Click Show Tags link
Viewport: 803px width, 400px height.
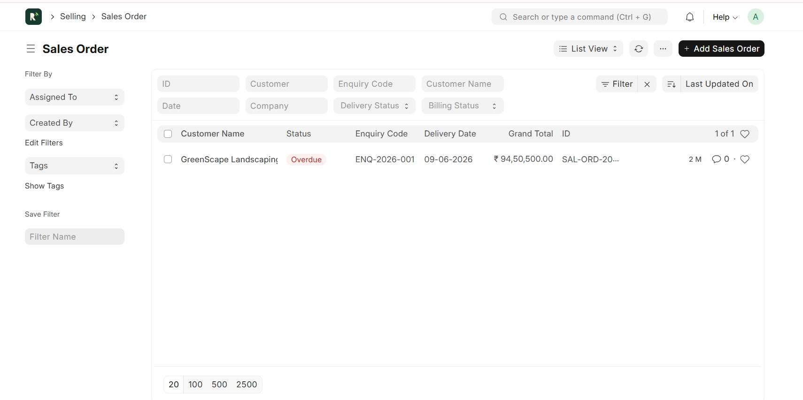pos(44,186)
